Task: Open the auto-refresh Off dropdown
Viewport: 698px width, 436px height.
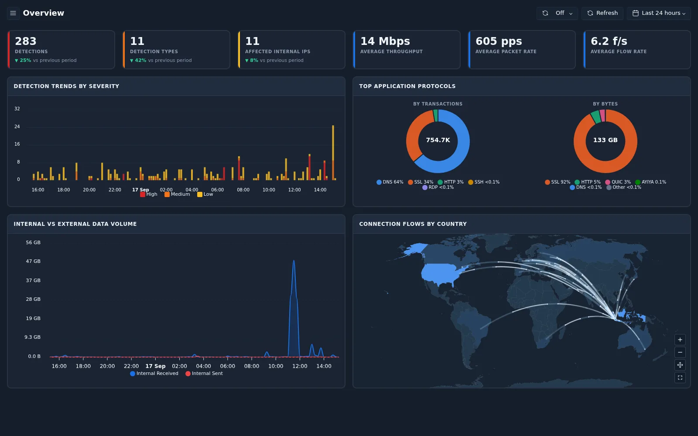Action: pos(557,13)
